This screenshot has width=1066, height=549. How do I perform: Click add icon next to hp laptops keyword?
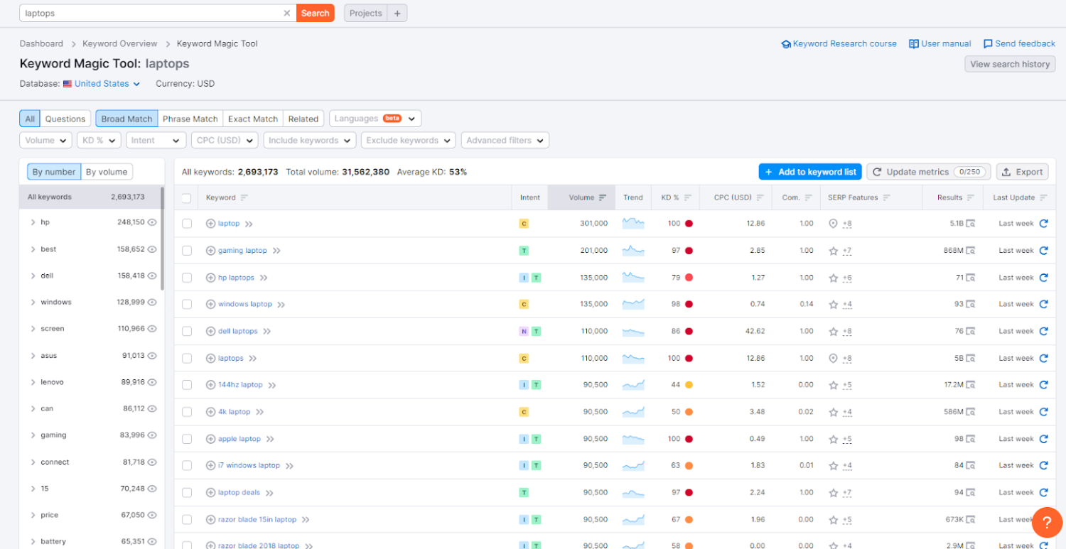210,278
